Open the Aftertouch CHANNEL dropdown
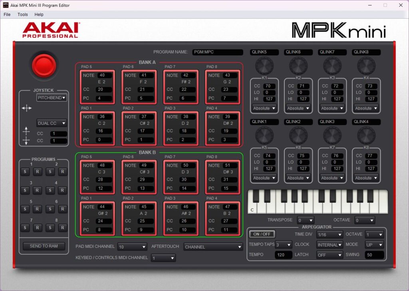The width and height of the screenshot is (409, 291). pyautogui.click(x=213, y=247)
